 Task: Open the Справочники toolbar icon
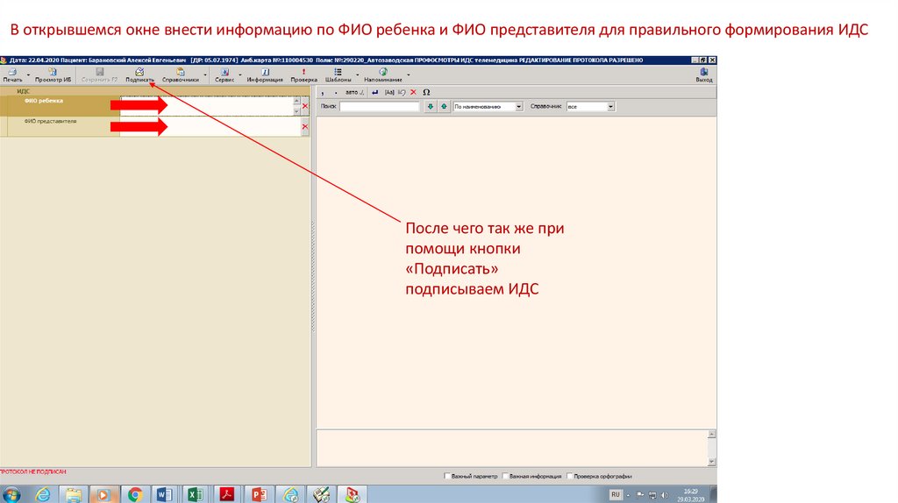pos(181,74)
